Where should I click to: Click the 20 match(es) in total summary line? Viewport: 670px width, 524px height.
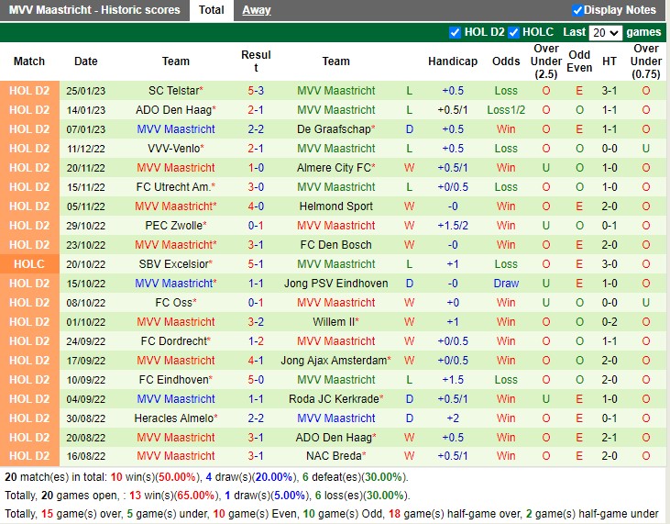pyautogui.click(x=206, y=477)
